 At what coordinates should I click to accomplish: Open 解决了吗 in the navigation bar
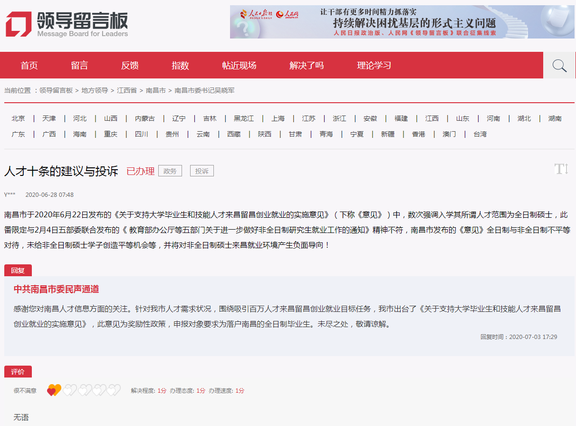point(307,66)
